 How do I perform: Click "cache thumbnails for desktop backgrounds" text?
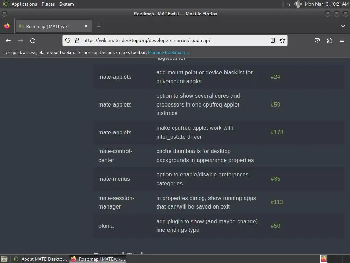(x=205, y=156)
